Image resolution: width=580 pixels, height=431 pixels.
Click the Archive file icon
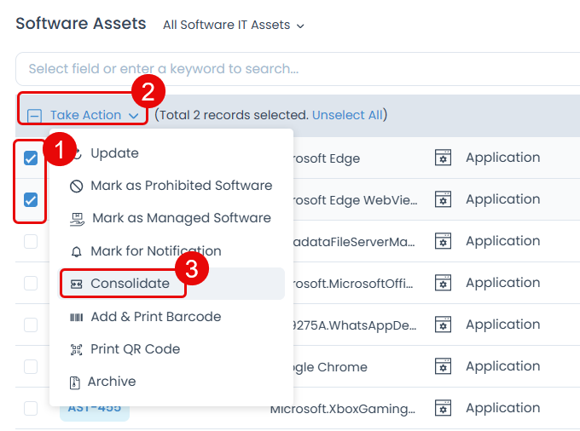(x=76, y=382)
